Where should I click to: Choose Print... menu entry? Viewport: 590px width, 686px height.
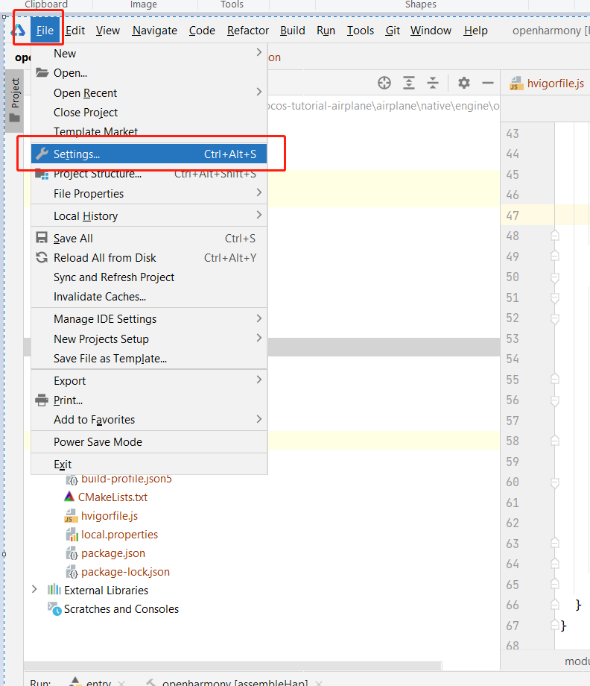point(149,400)
